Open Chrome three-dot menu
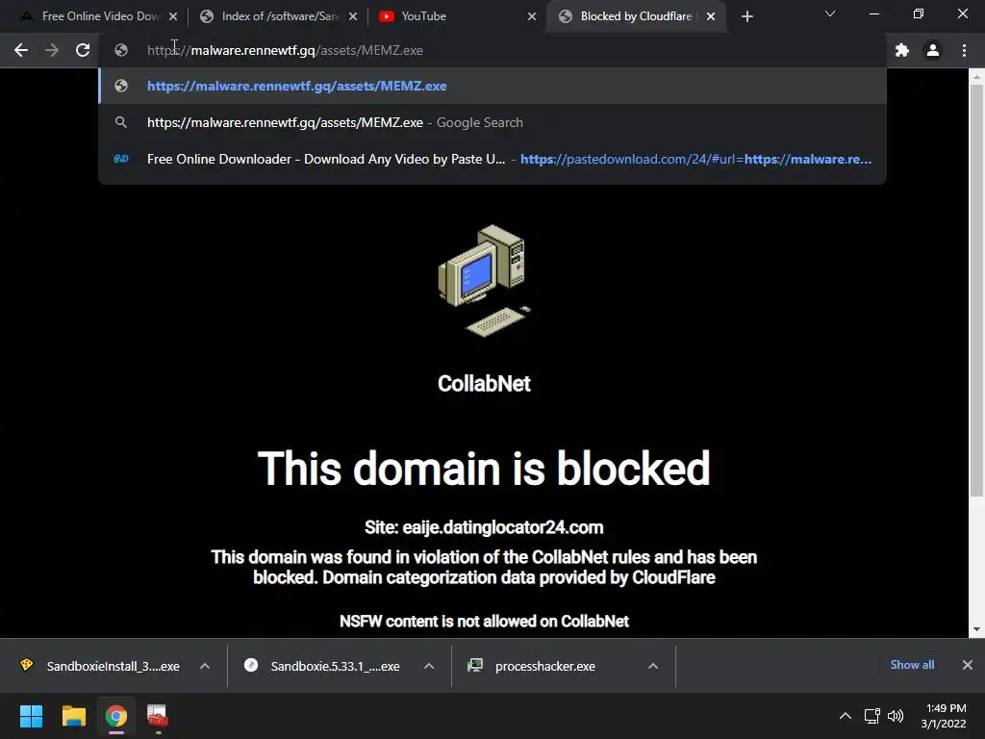 click(x=964, y=50)
